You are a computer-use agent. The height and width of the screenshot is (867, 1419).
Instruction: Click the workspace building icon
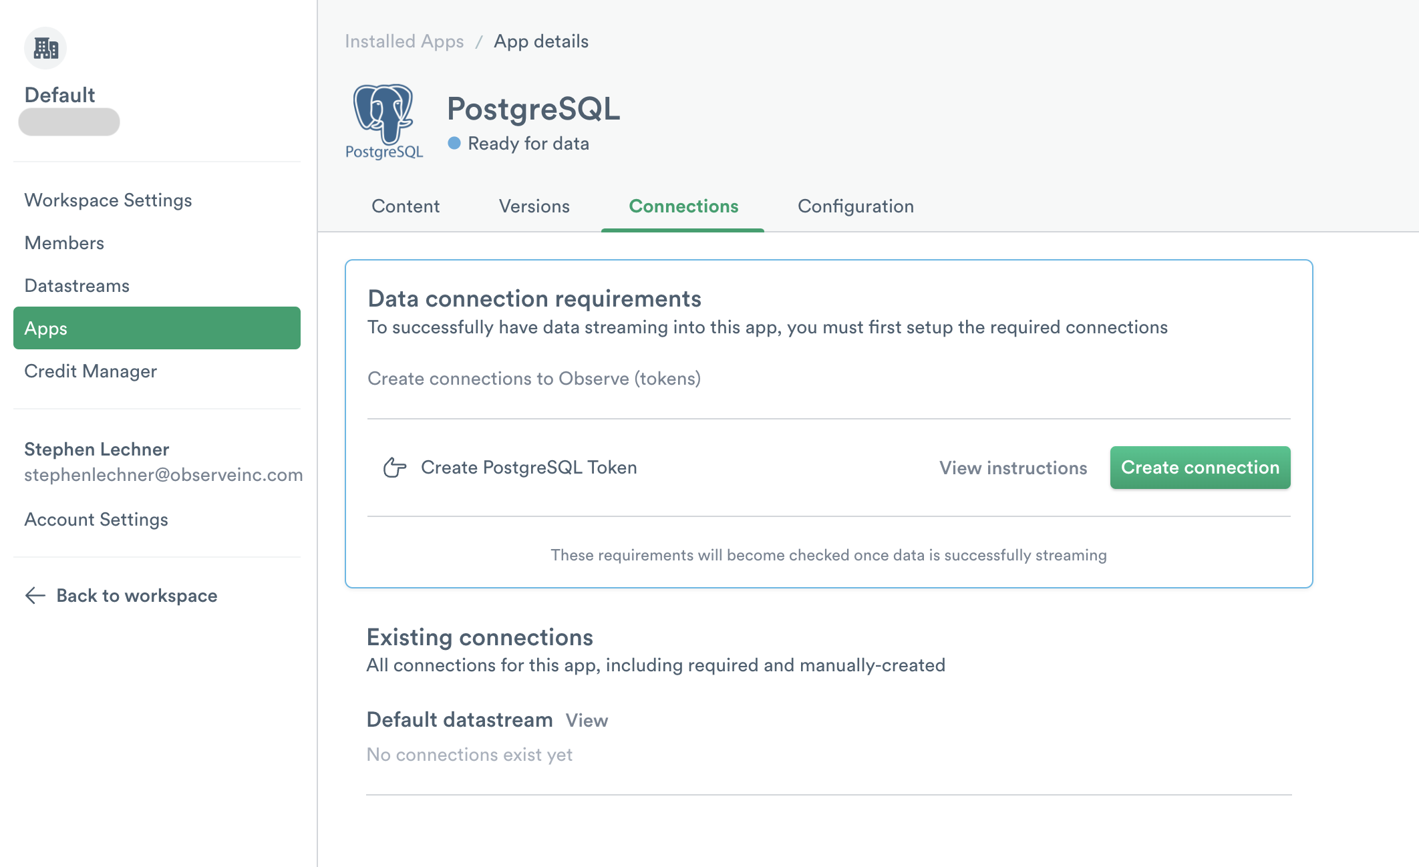tap(45, 48)
